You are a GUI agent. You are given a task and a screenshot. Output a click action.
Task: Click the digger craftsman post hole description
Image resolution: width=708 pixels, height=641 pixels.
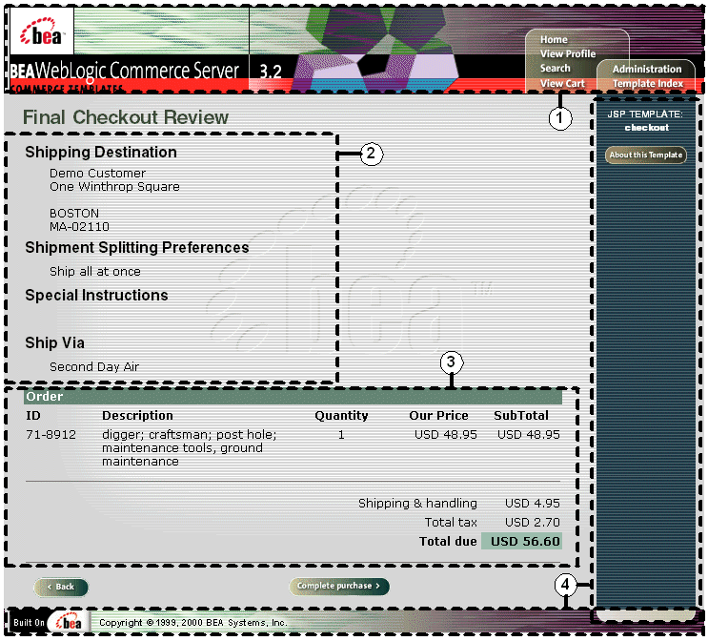point(190,448)
